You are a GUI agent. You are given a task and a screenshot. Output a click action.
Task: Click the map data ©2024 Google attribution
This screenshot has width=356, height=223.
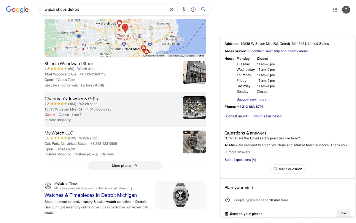pyautogui.click(x=181, y=56)
